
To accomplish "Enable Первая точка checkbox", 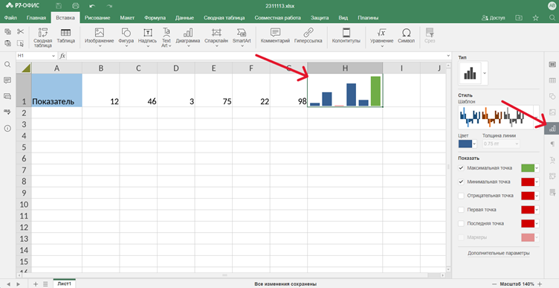I will [462, 209].
